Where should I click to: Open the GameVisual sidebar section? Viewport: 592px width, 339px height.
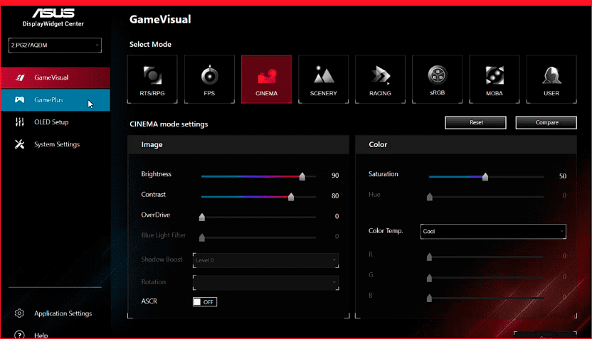[x=55, y=77]
